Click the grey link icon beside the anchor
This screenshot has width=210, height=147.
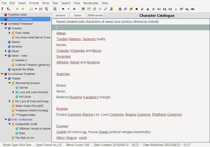coord(106,9)
